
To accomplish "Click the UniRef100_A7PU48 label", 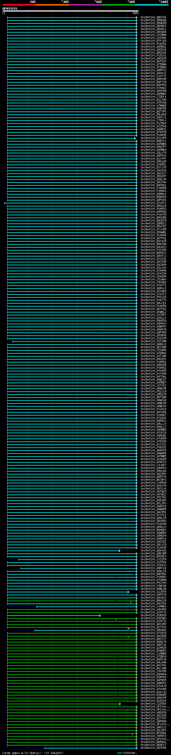I will coord(153,103).
